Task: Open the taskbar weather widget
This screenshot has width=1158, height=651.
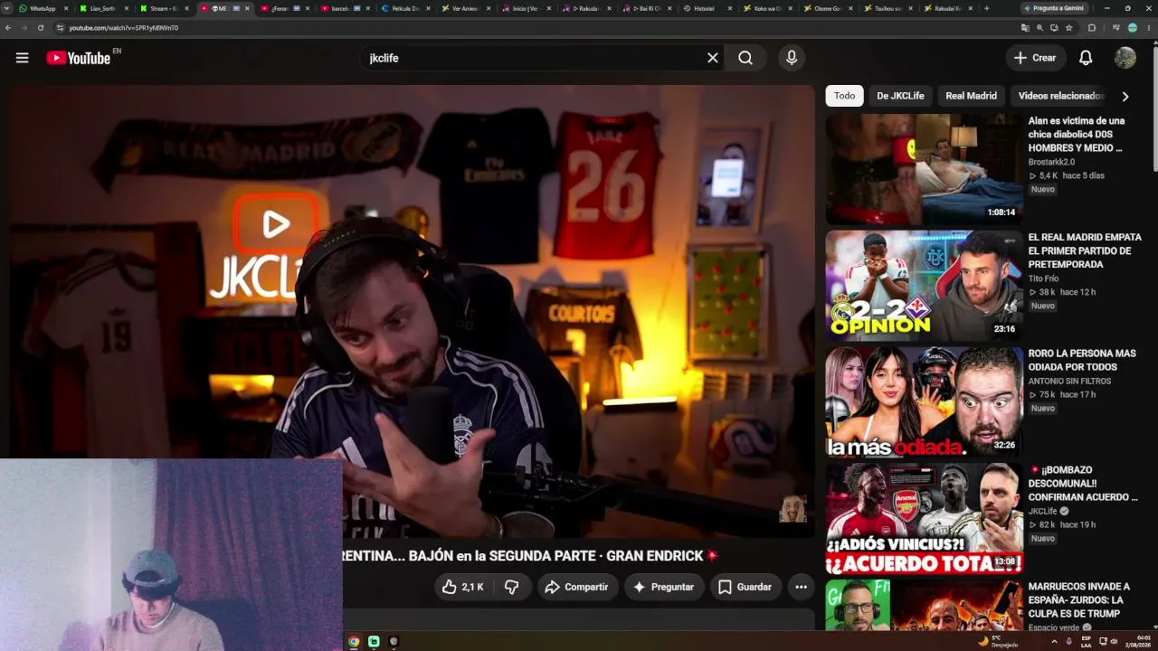Action: pos(998,641)
